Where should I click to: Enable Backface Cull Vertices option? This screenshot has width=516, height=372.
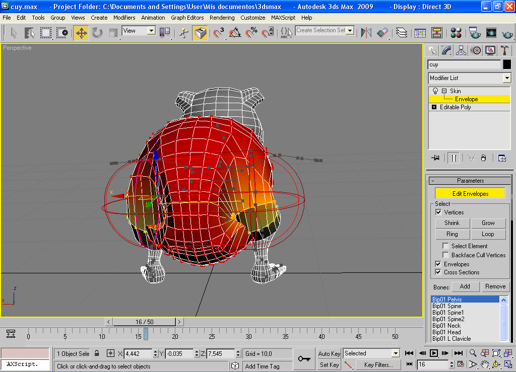click(x=445, y=255)
